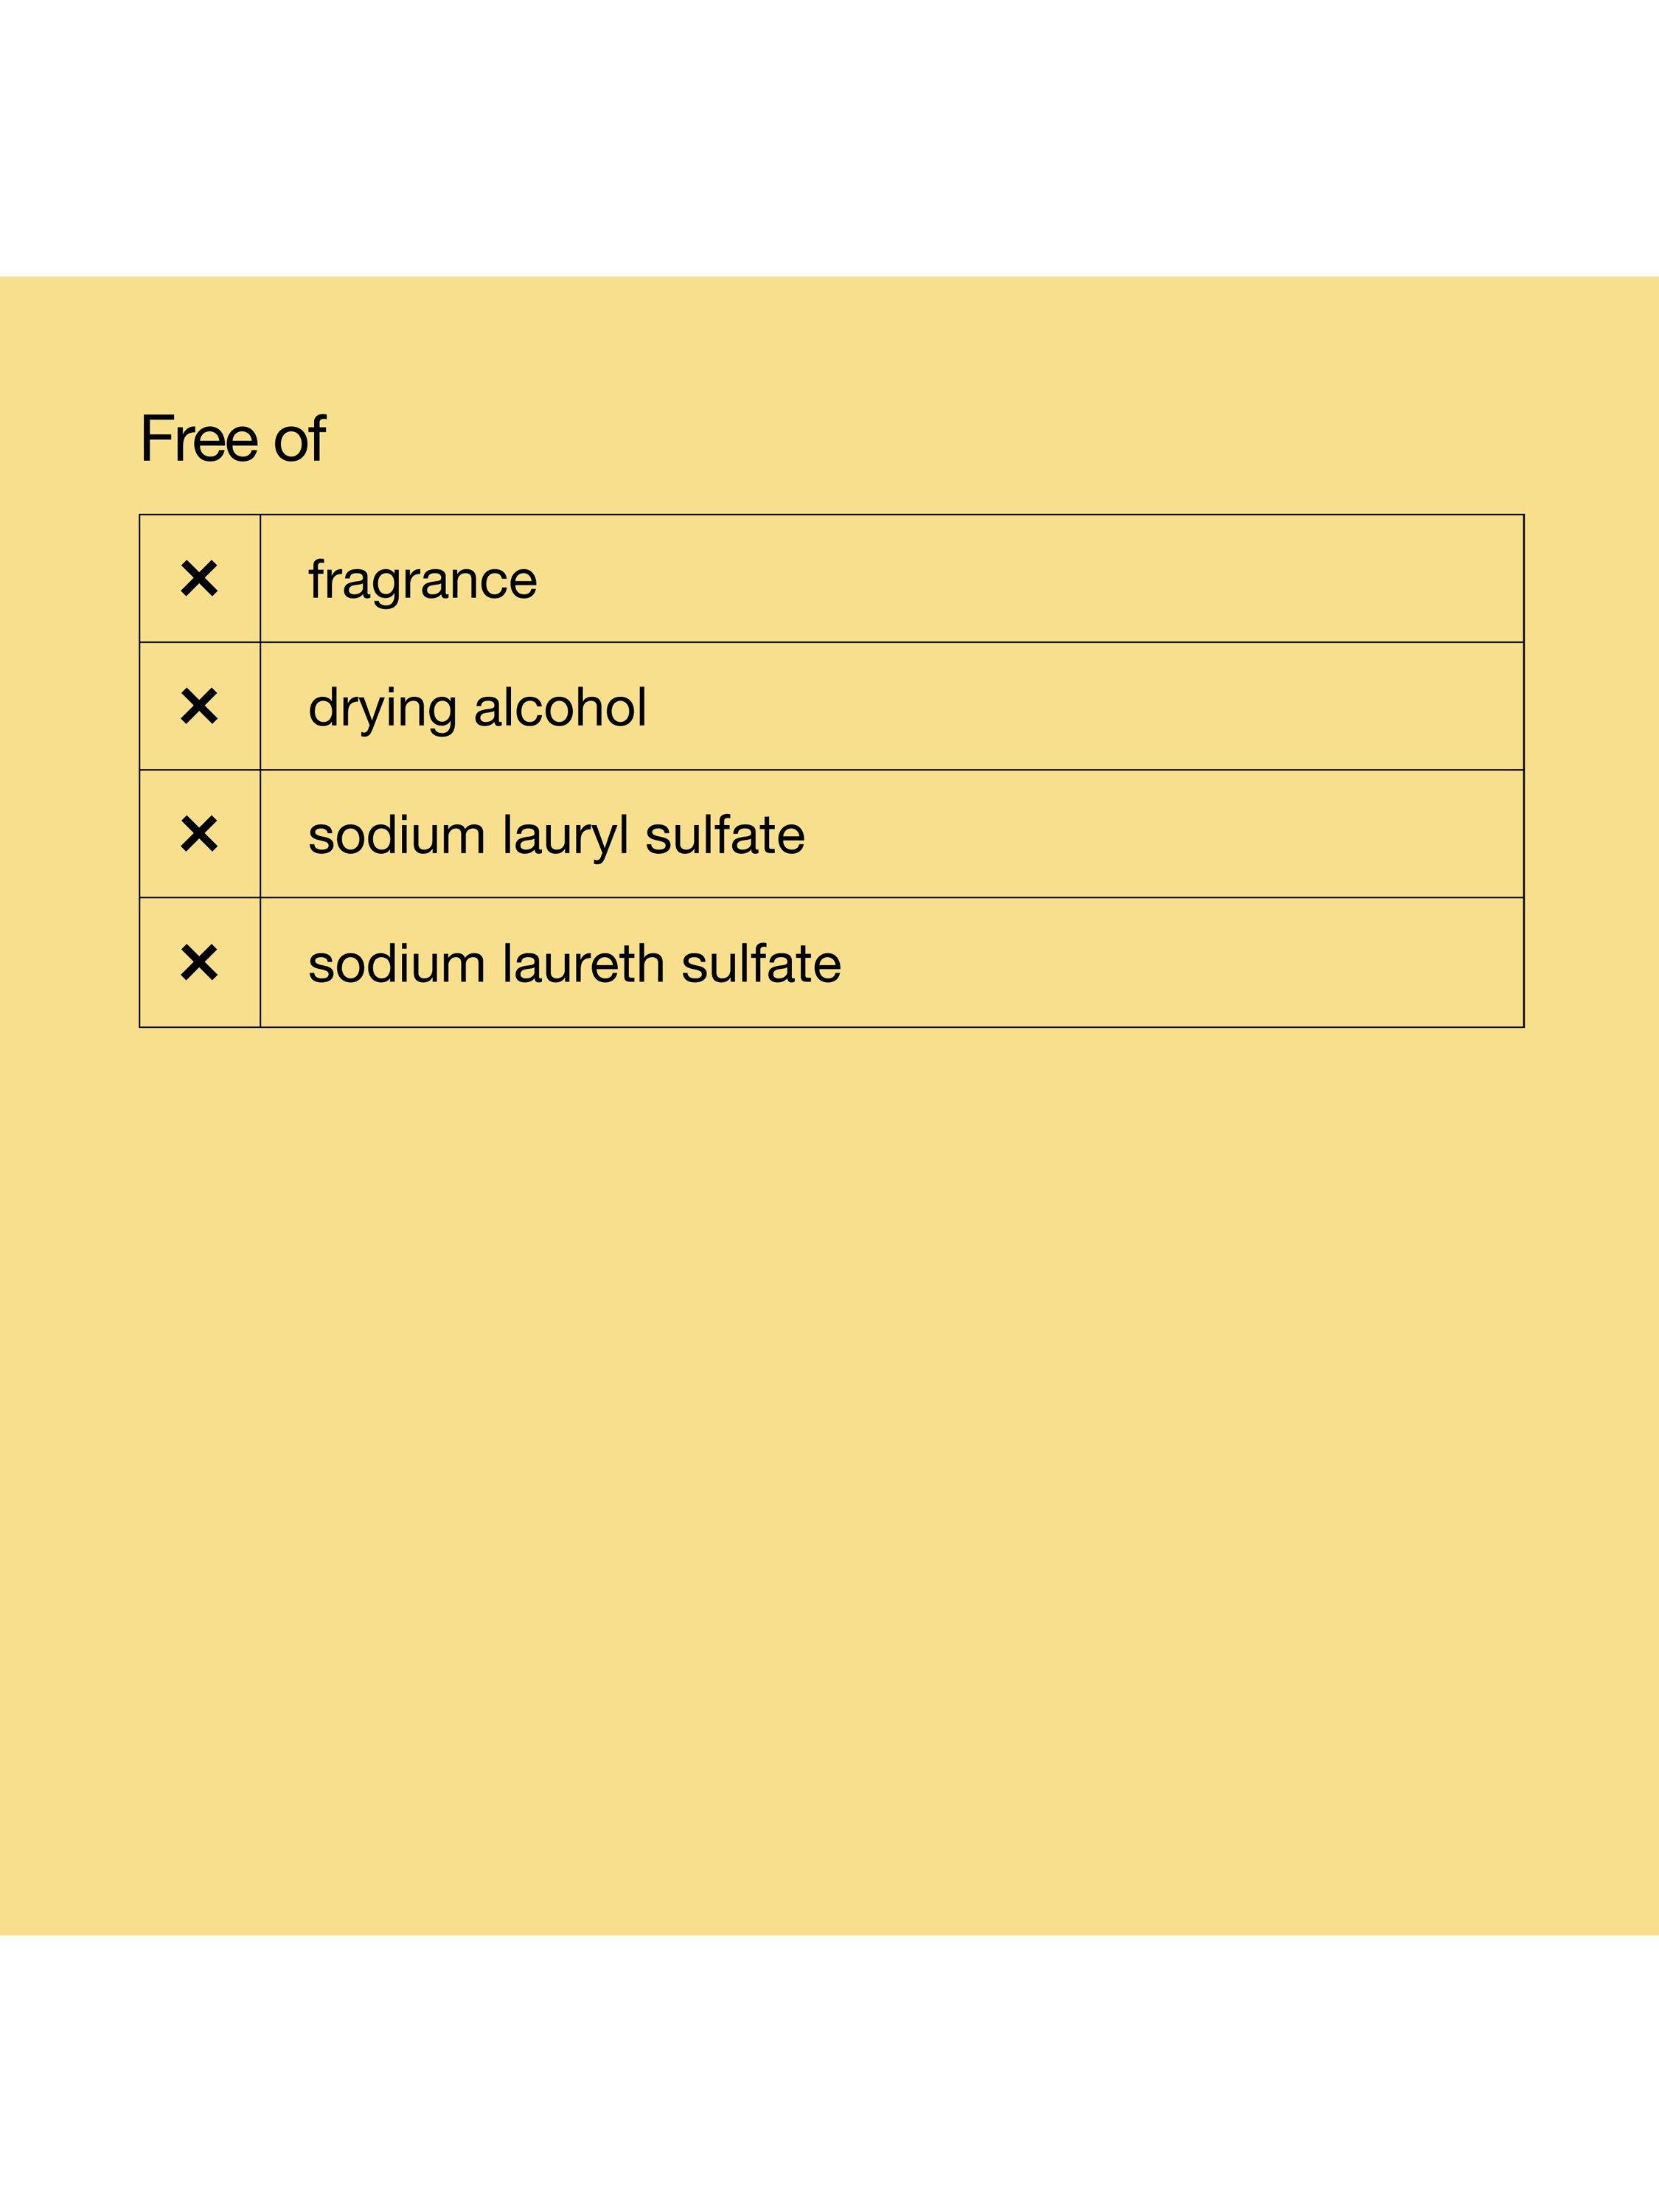Viewport: 1659px width, 2212px height.
Task: Click 'sodium' in the lauryl sulfate row
Action: (x=396, y=835)
